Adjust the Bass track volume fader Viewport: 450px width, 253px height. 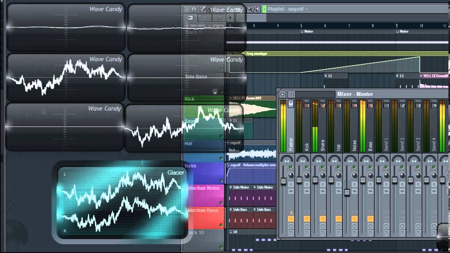363,180
